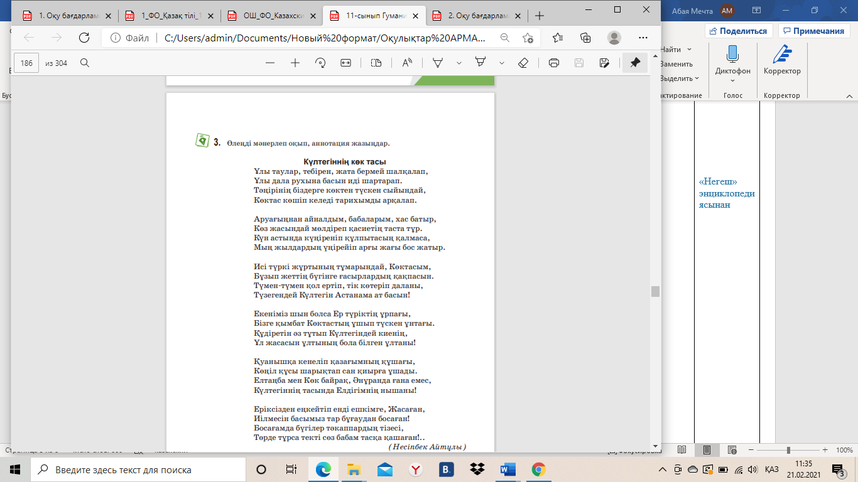858x482 pixels.
Task: Click Поделиться button in Word
Action: tap(739, 31)
